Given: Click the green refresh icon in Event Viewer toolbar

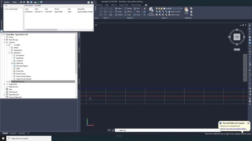Looking at the screenshot, I should coord(38,2).
